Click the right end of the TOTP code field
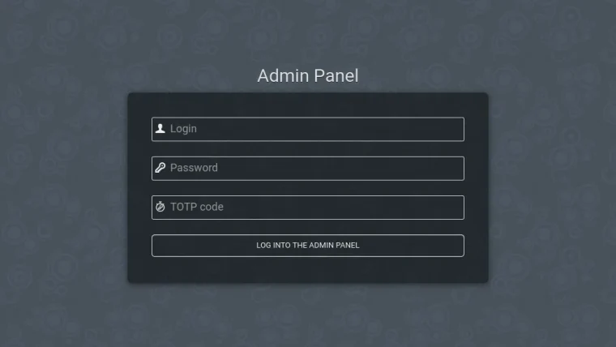 (x=454, y=207)
